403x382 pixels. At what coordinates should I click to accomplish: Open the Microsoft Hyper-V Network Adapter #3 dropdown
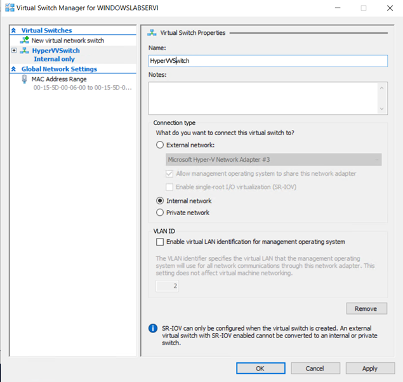coord(274,159)
